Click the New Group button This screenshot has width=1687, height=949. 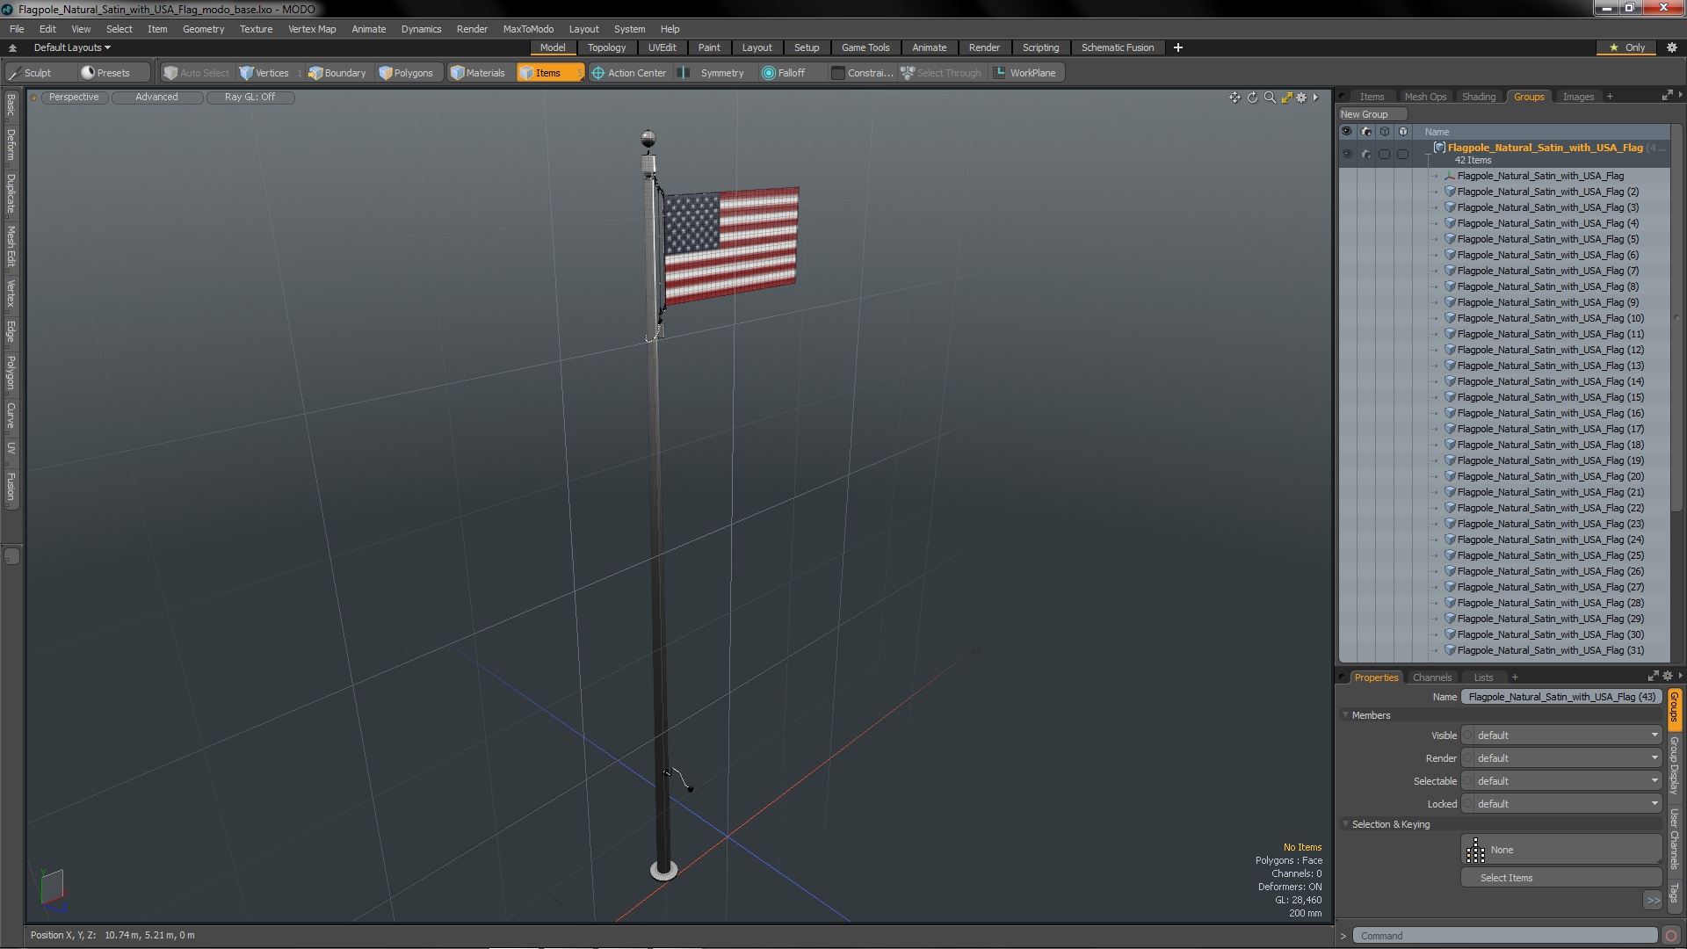[1372, 114]
